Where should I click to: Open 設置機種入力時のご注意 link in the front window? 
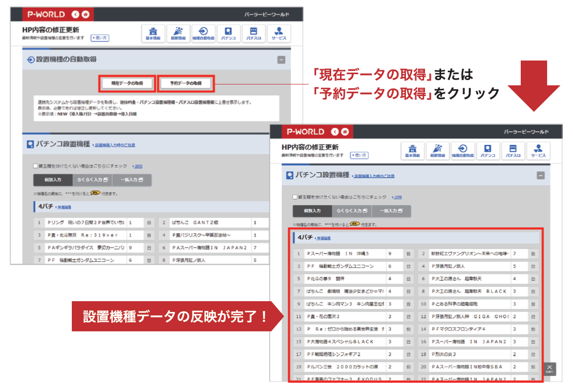click(374, 176)
